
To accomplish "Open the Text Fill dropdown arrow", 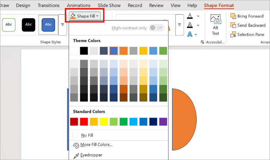I will (198, 16).
